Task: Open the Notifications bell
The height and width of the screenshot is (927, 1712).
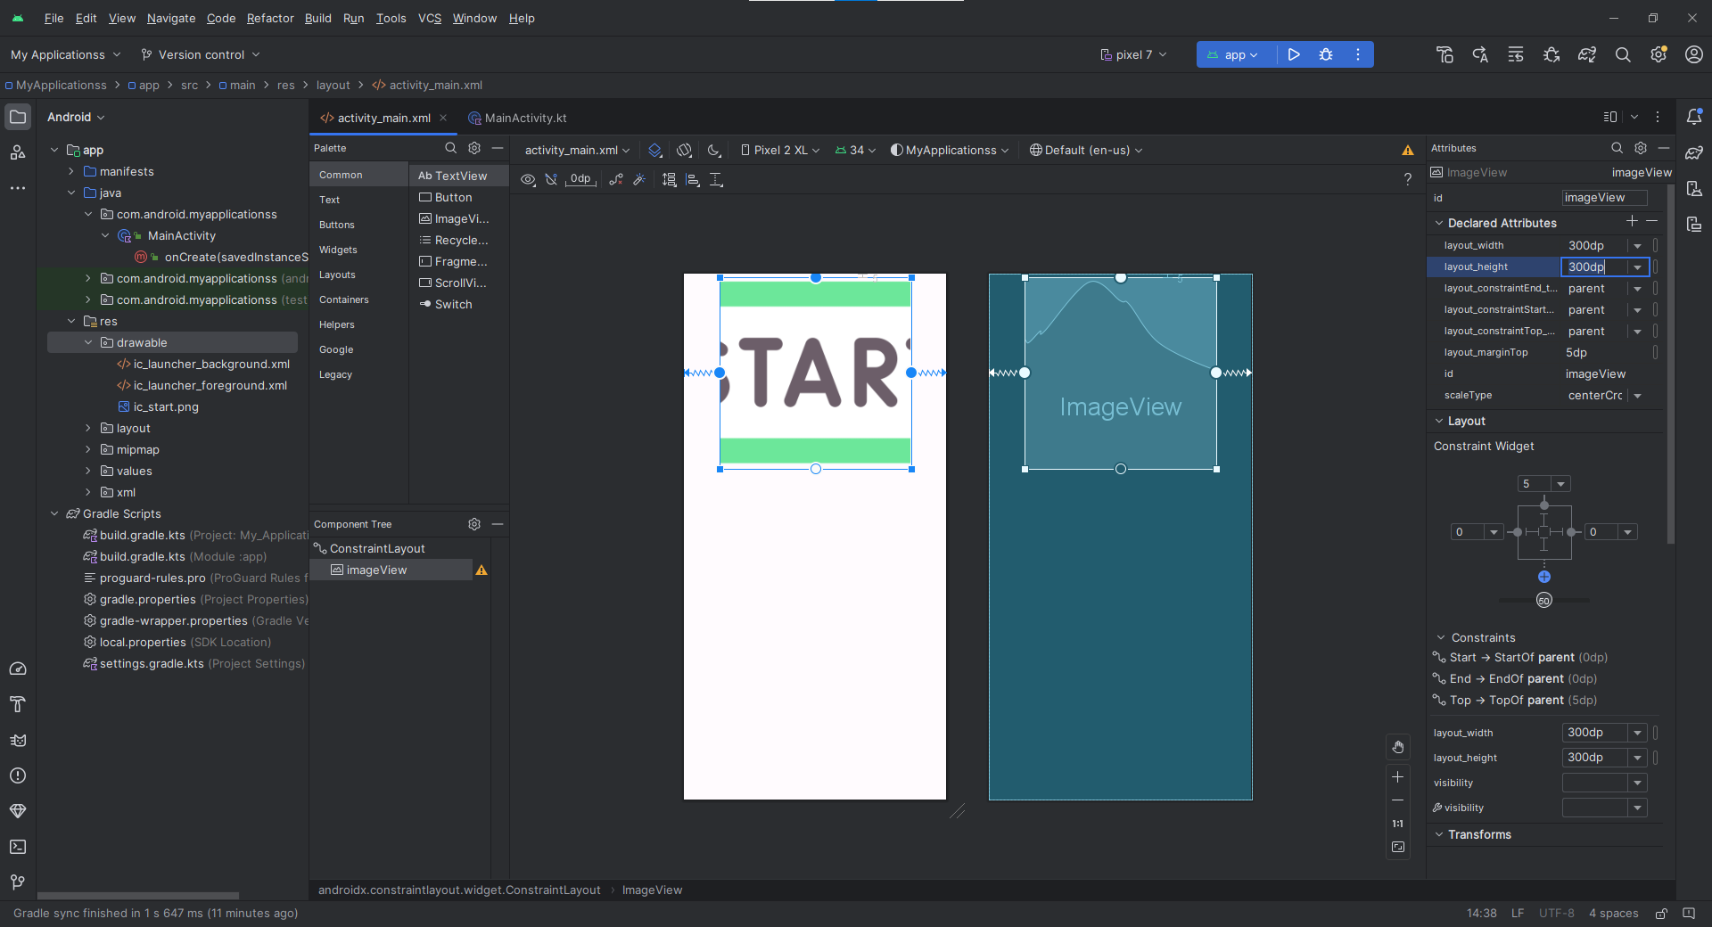Action: [1694, 117]
